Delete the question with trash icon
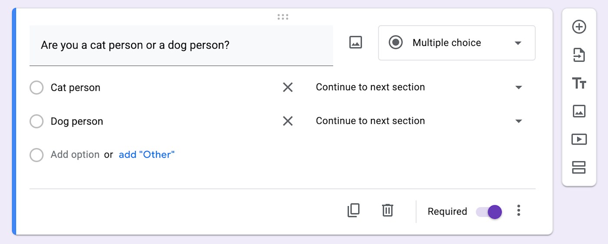Viewport: 608px width, 244px height. pos(387,211)
